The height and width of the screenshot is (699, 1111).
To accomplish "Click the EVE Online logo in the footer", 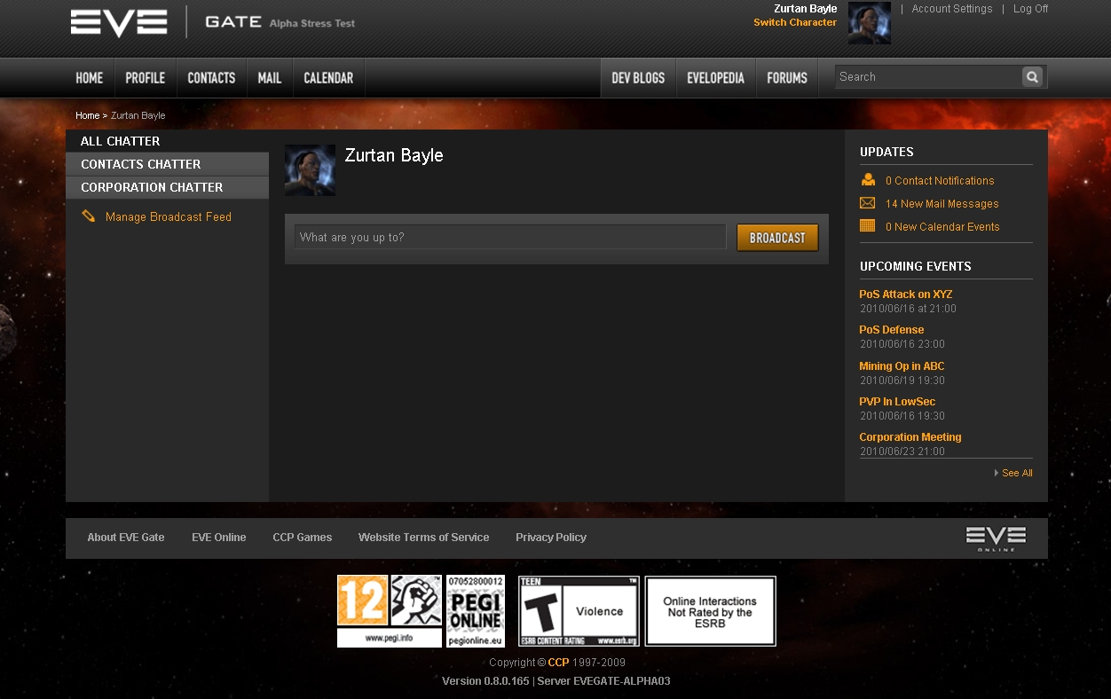I will pos(996,538).
